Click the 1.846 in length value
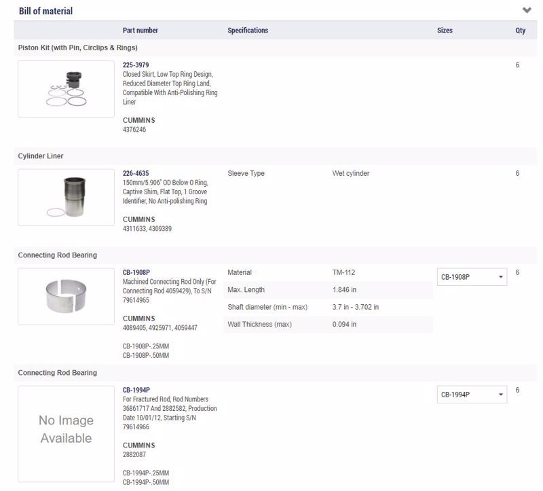 [x=344, y=290]
